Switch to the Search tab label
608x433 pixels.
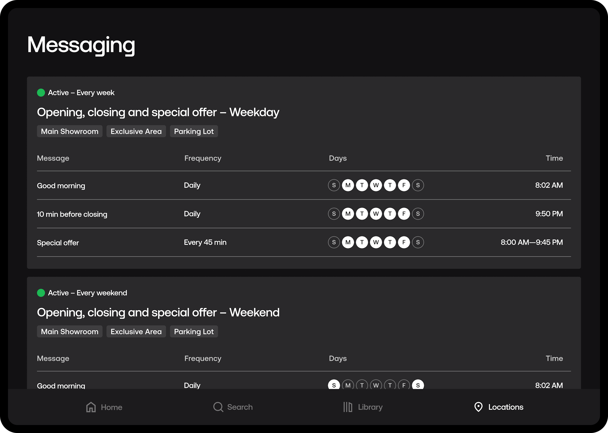[x=240, y=407]
